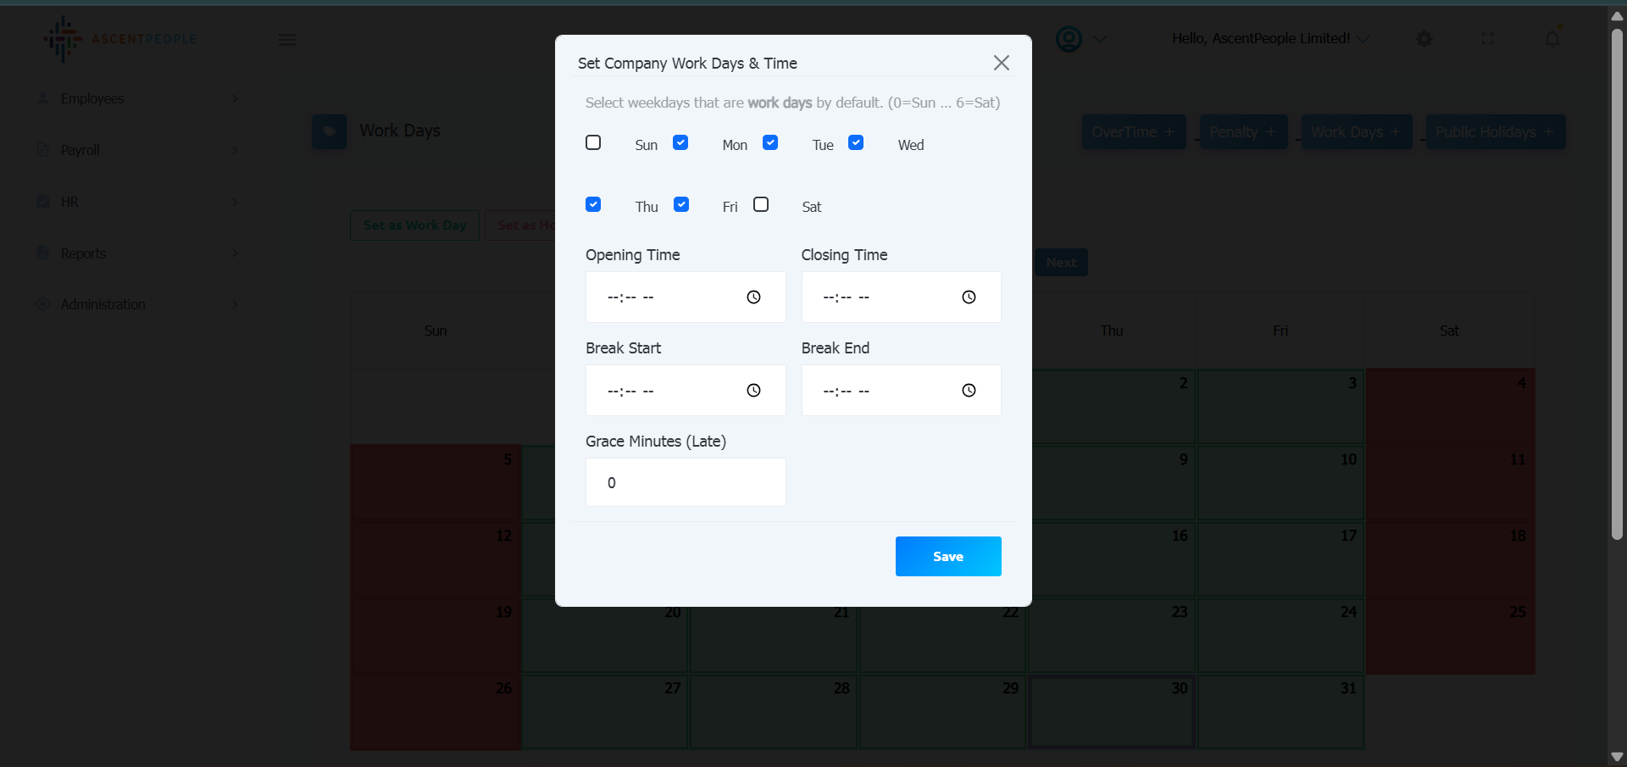Click the Break End clock icon
Screen dimensions: 1627x767
point(969,390)
